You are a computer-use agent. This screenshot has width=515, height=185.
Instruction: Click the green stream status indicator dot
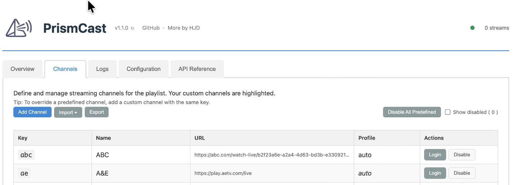point(472,28)
